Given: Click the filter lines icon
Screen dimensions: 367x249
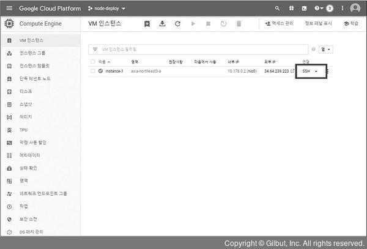Looking at the screenshot, I should click(x=95, y=49).
